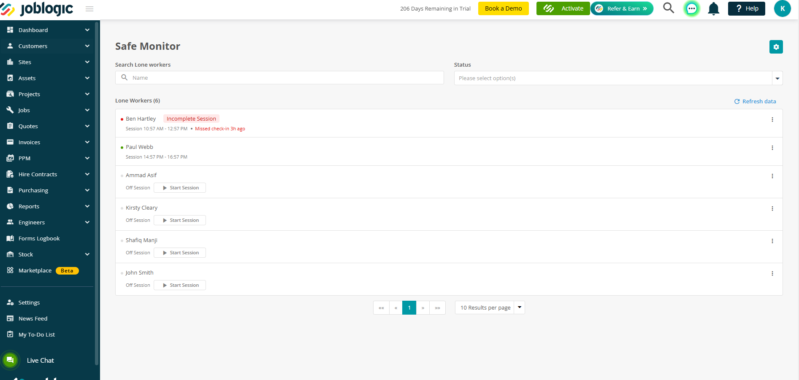Go to first page of results

pyautogui.click(x=381, y=307)
